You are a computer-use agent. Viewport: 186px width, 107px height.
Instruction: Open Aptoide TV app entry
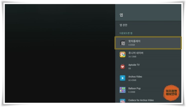click(148, 66)
